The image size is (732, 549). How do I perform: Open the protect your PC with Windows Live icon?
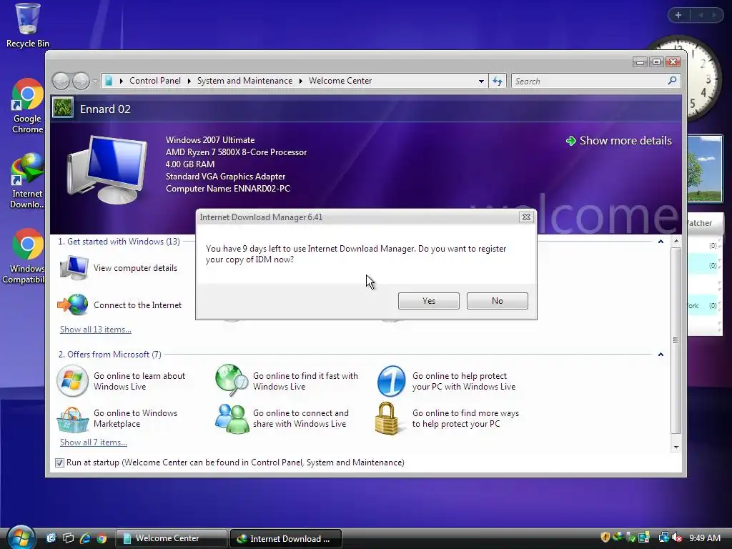tap(391, 381)
